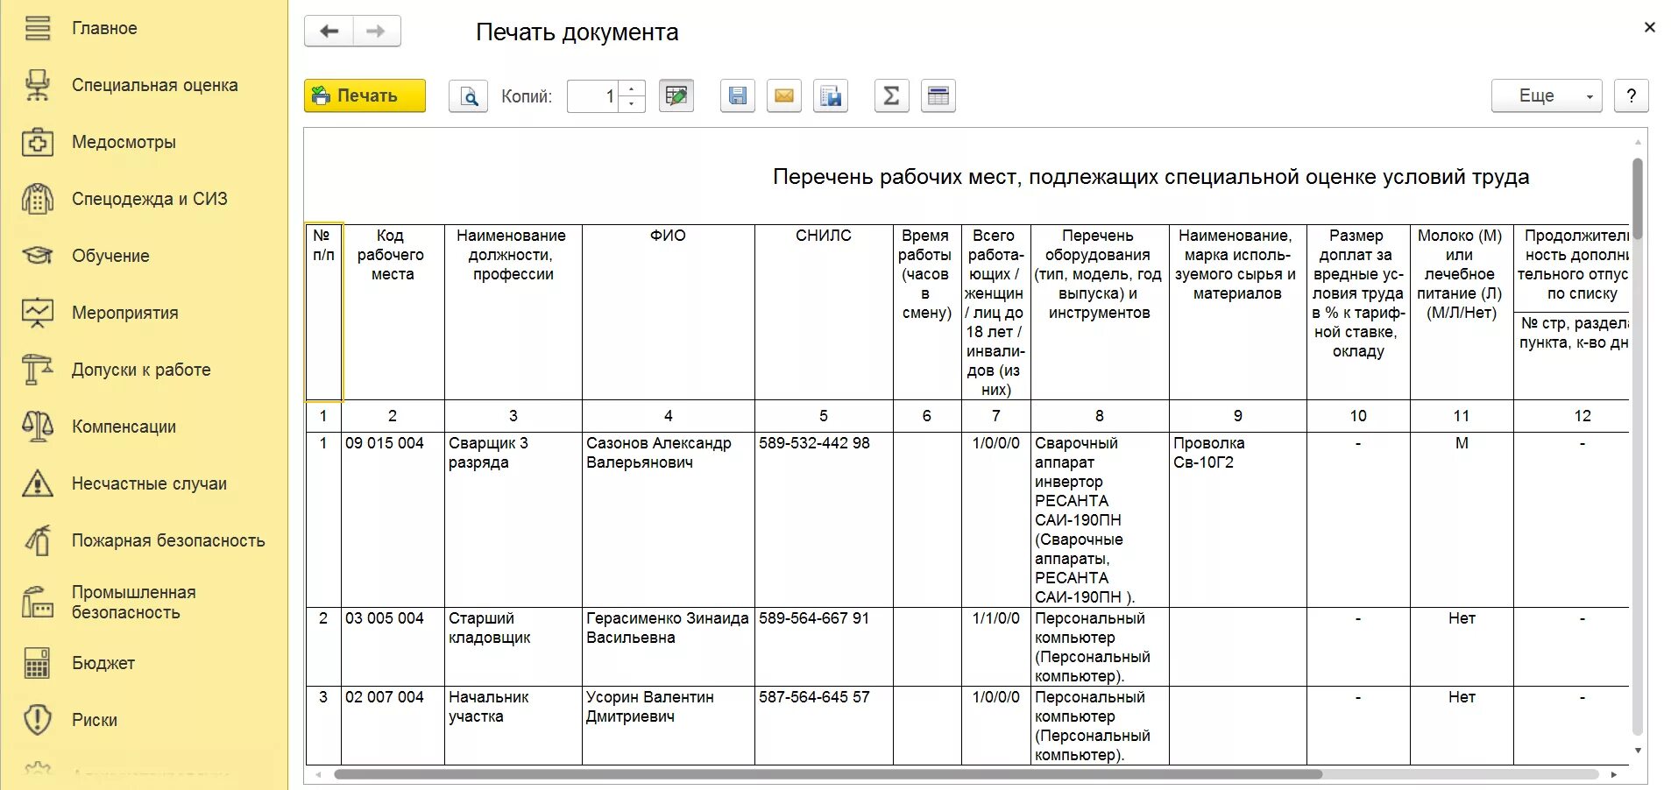Open the Главное sidebar section icon
This screenshot has height=790, width=1671.
click(x=37, y=28)
